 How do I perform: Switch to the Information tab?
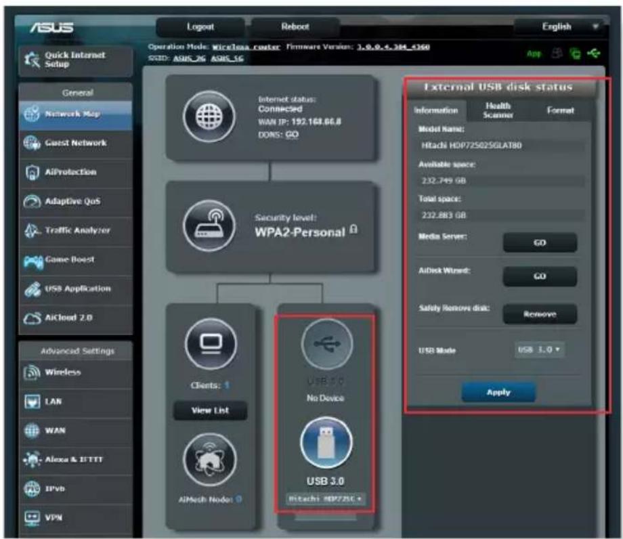[x=436, y=110]
